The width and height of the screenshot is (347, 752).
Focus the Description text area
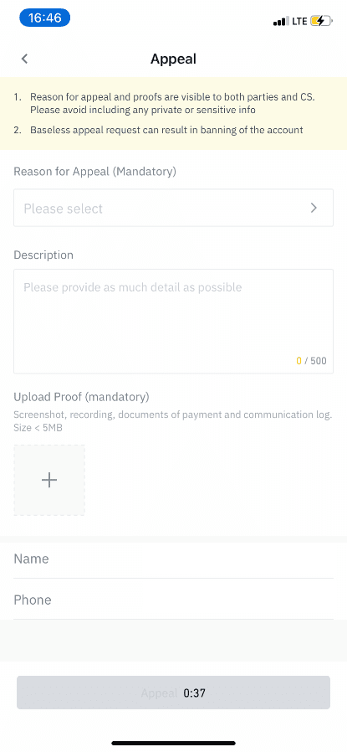(173, 321)
